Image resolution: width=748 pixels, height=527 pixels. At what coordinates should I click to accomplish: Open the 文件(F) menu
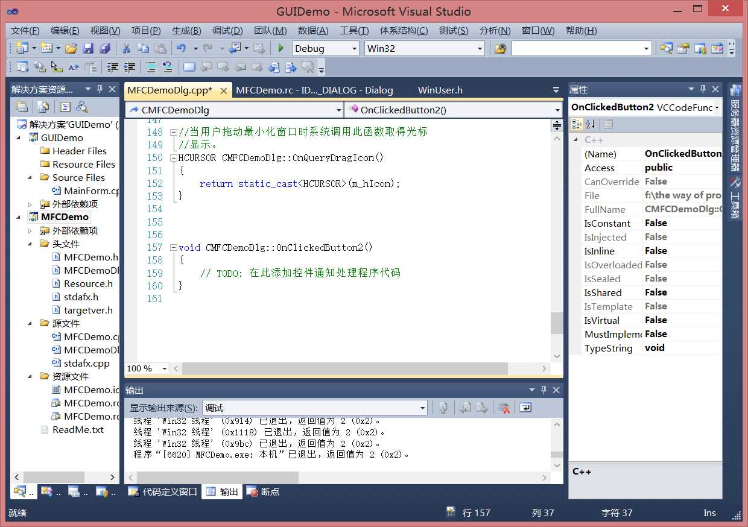pyautogui.click(x=25, y=31)
